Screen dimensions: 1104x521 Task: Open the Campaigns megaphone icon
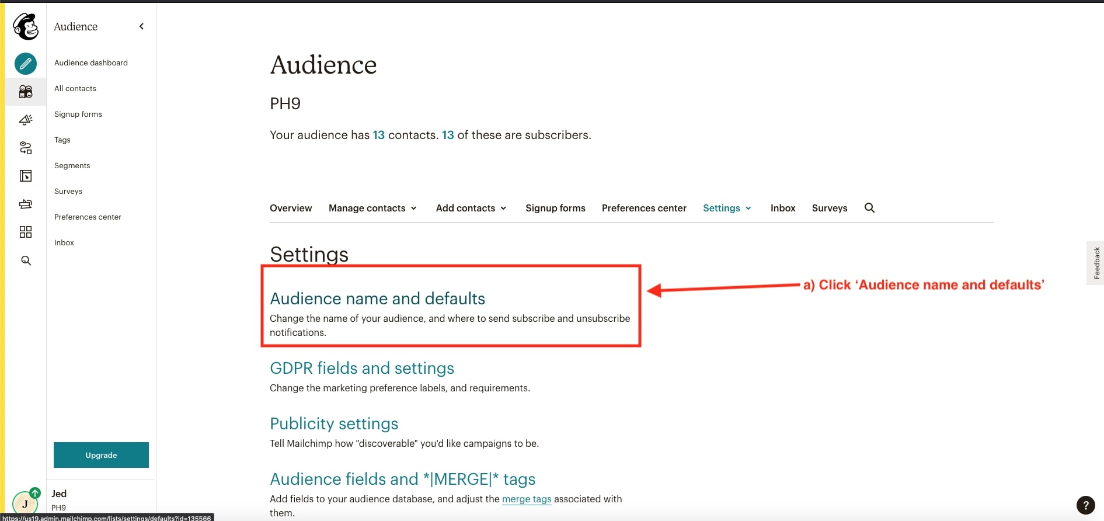[26, 120]
